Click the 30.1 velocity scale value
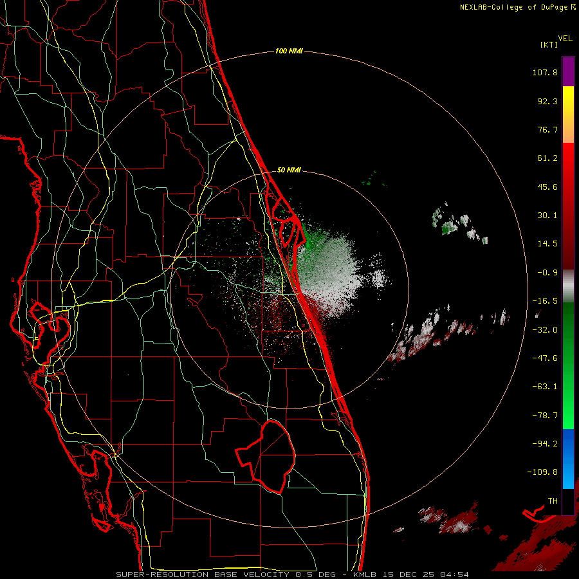 [547, 216]
